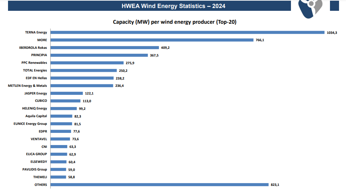Click the Aquila Capital bar
Screen dimensions: 346x189
(61, 116)
